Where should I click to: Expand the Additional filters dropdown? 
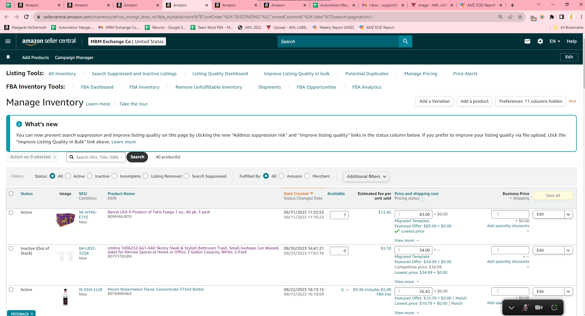(x=366, y=176)
